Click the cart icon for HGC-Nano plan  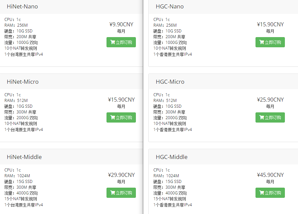pos(262,42)
